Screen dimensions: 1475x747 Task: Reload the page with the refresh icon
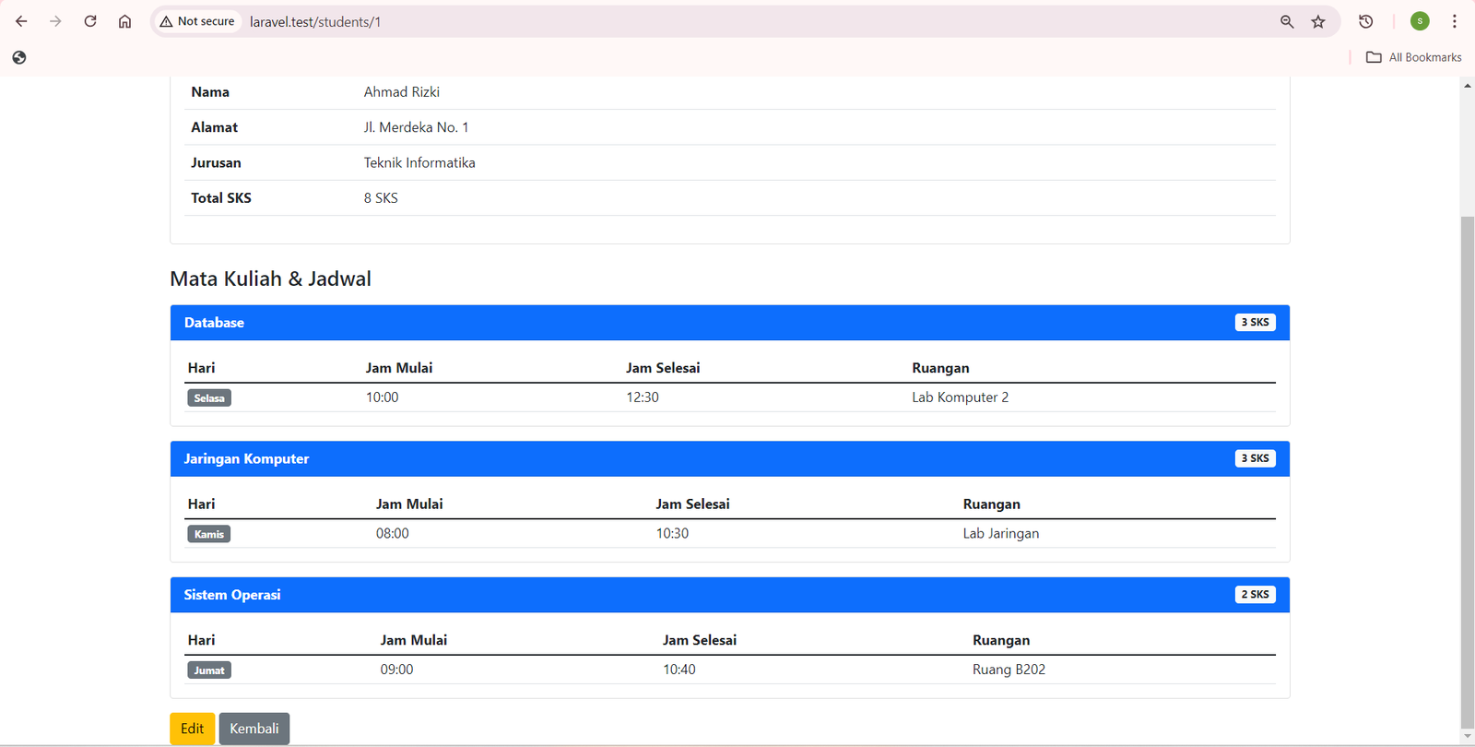click(90, 21)
